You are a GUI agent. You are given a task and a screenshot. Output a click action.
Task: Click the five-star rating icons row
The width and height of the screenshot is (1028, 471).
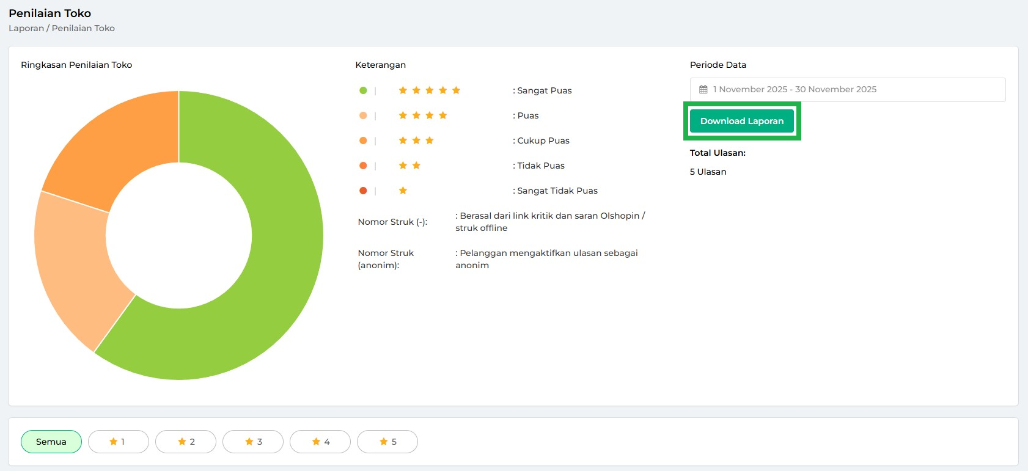coord(429,90)
